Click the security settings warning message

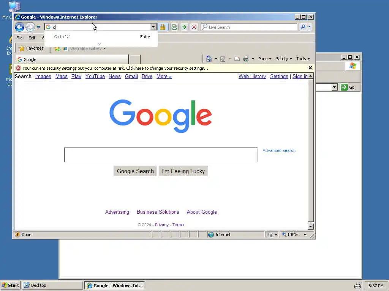115,68
